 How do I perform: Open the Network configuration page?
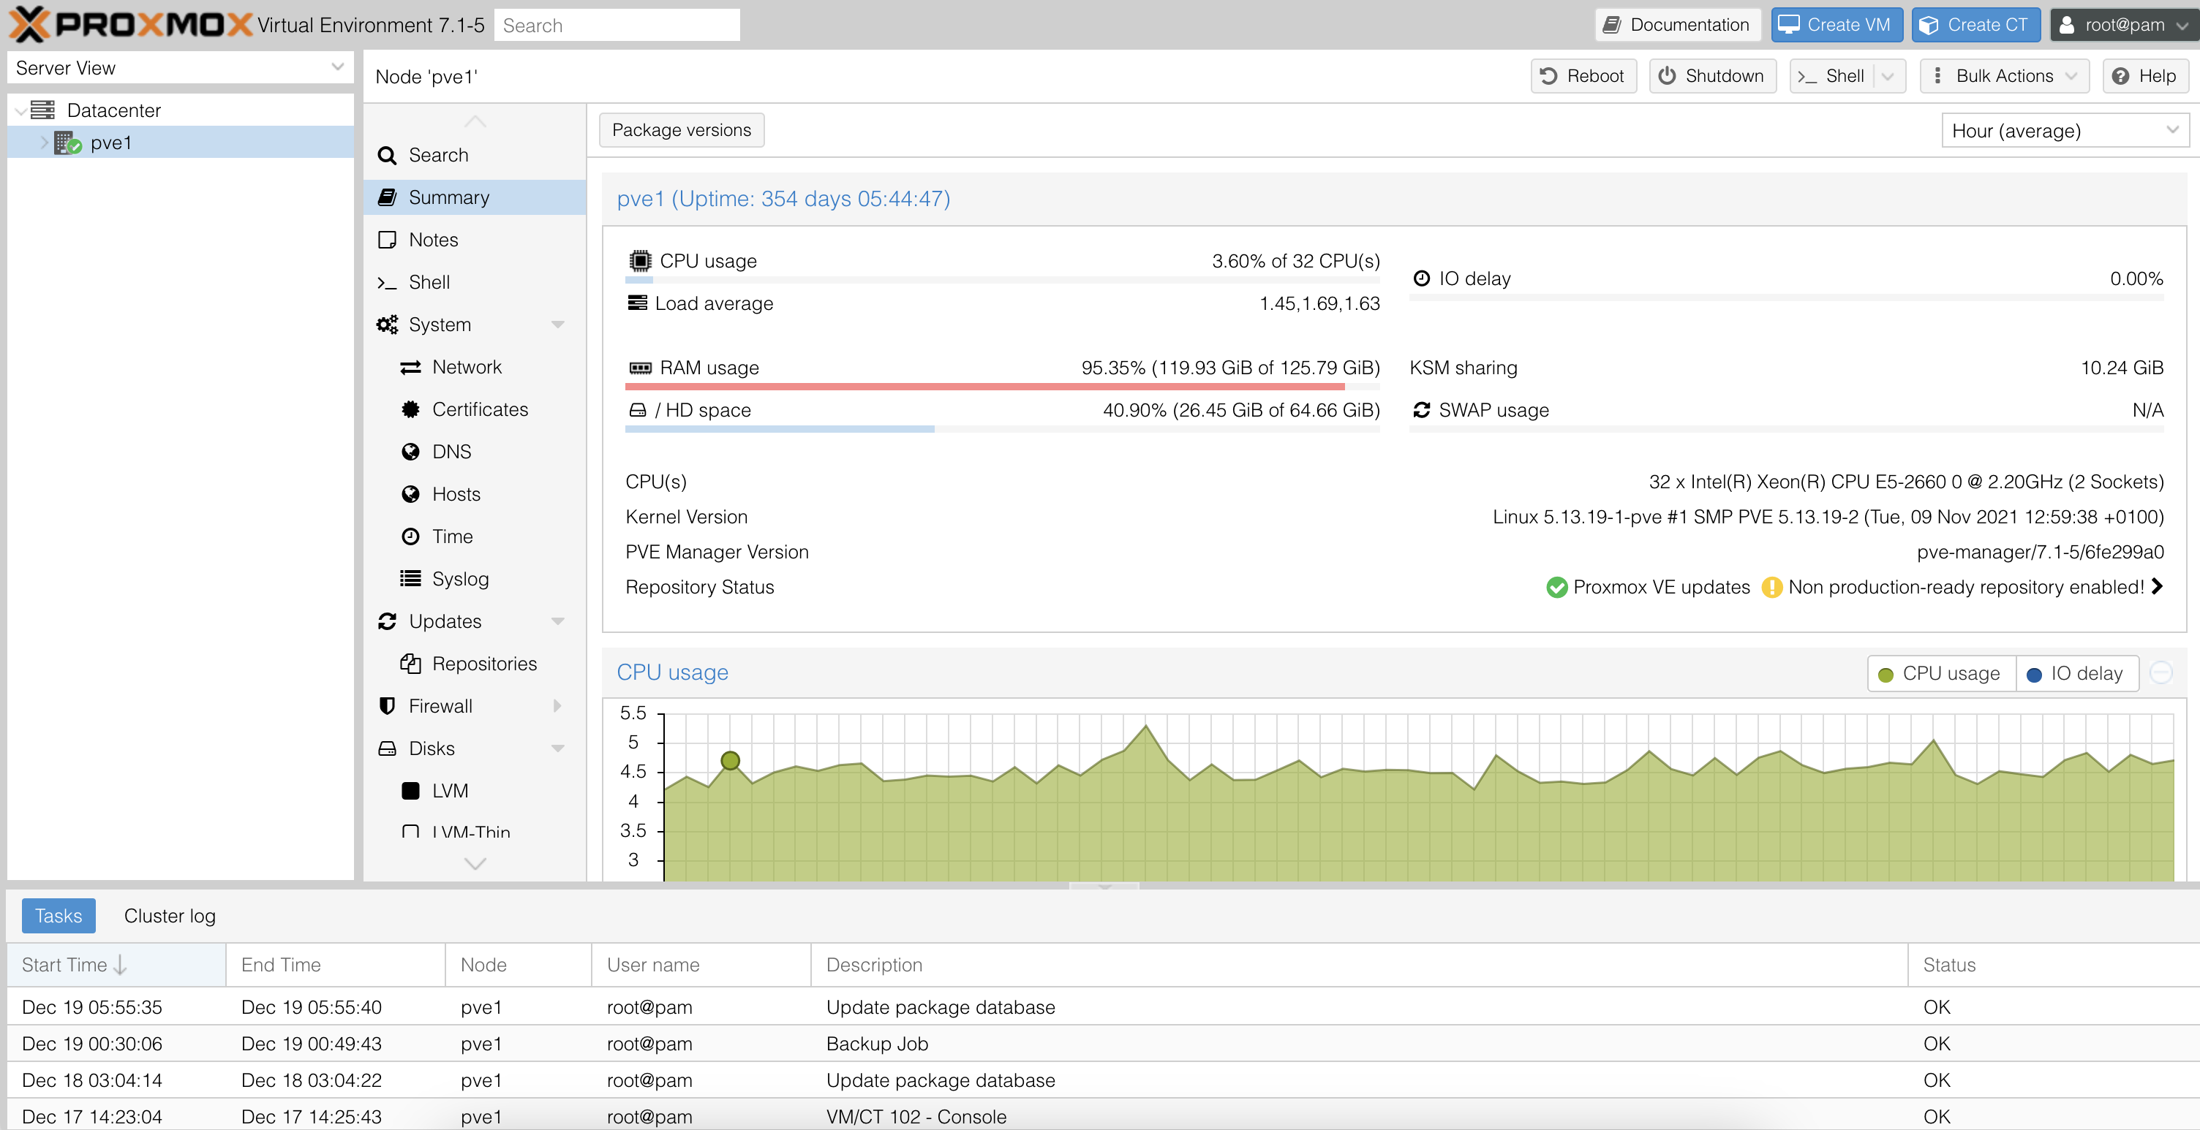pyautogui.click(x=467, y=367)
